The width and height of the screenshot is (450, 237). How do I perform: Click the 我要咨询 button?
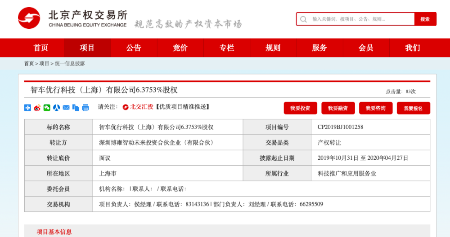point(376,108)
